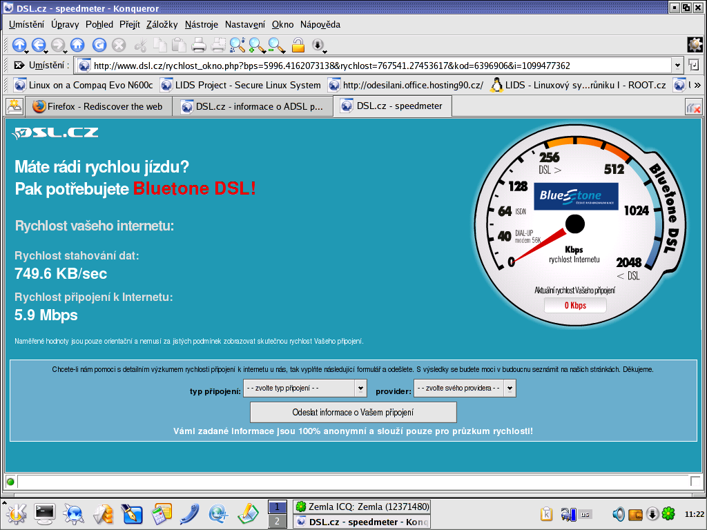
Task: Open the Záložky menu
Action: pyautogui.click(x=162, y=24)
